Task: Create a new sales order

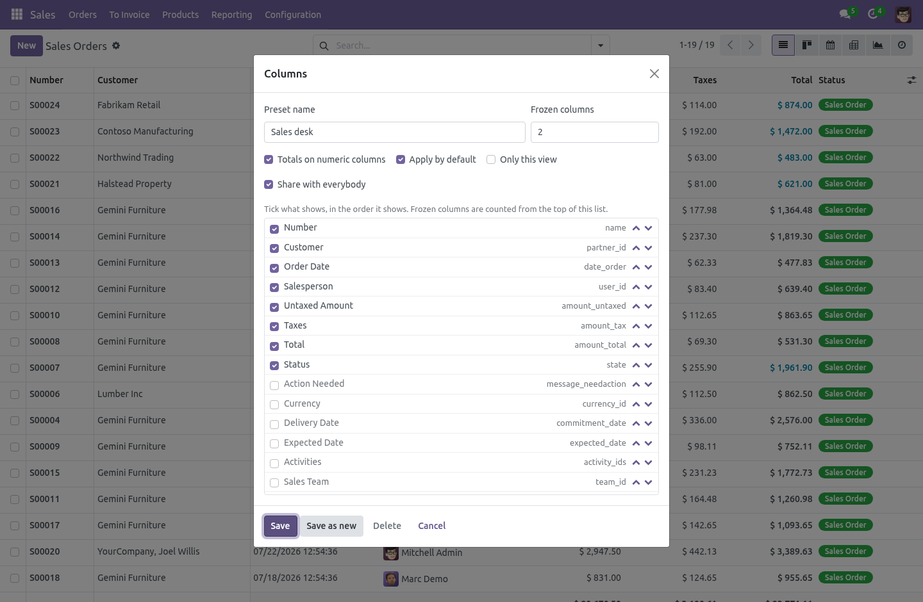Action: pyautogui.click(x=26, y=45)
